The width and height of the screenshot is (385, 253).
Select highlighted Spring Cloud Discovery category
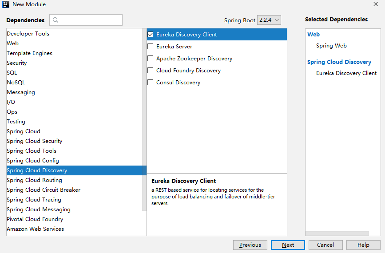(76, 170)
